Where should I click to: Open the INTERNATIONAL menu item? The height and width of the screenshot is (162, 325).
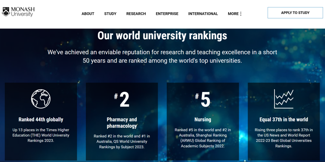point(203,13)
